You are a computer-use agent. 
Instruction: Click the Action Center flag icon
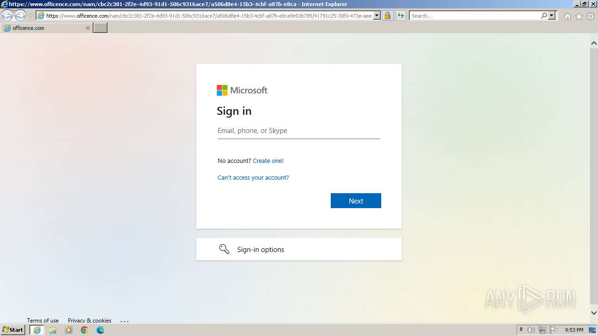pos(554,330)
